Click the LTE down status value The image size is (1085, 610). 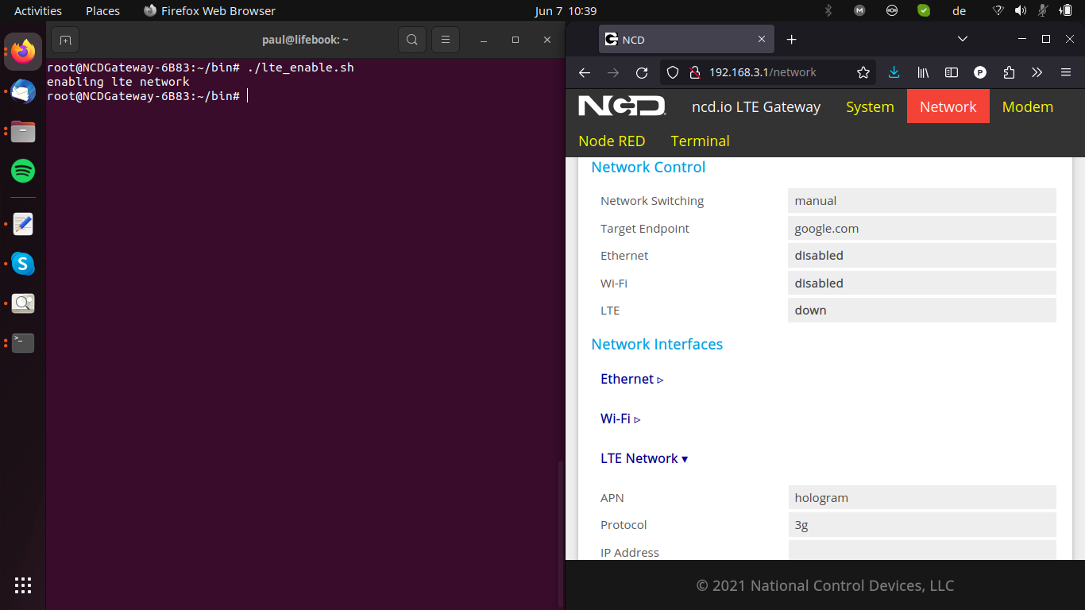(x=922, y=310)
